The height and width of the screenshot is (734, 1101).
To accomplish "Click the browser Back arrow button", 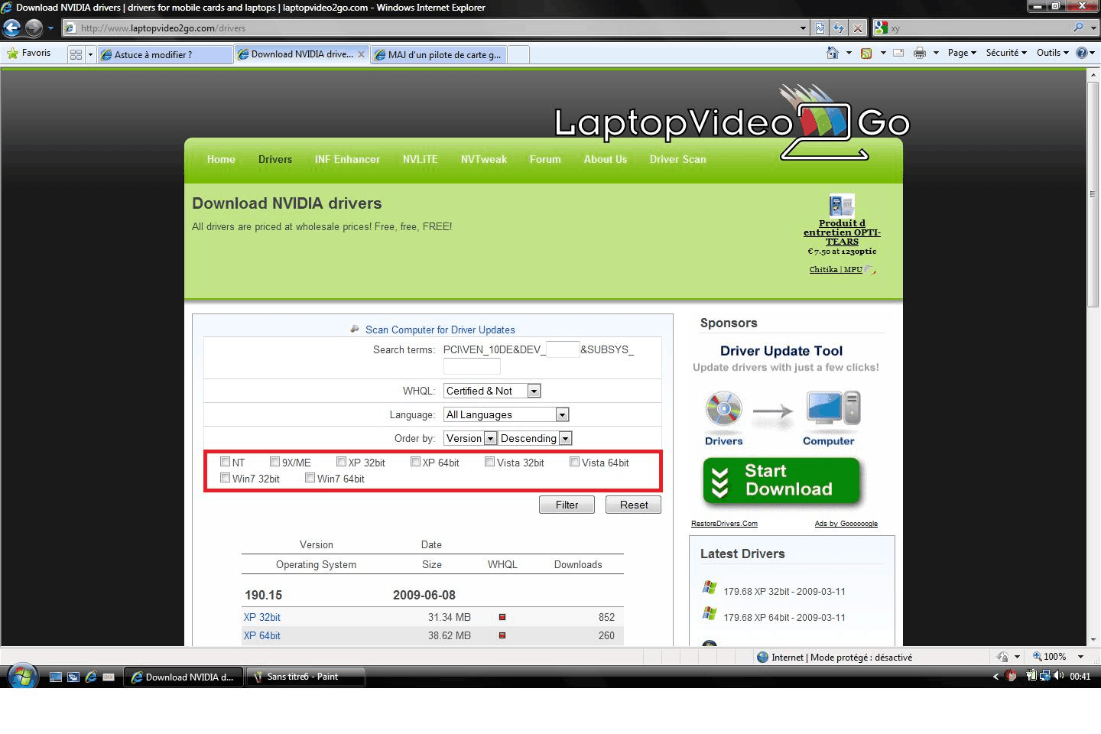I will point(12,28).
